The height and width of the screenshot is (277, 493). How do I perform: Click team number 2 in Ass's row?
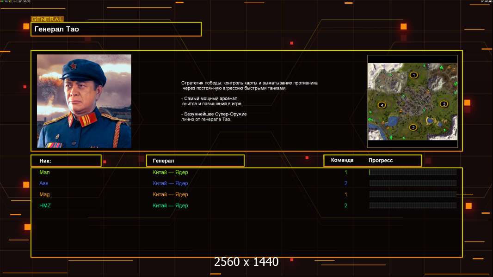click(346, 183)
